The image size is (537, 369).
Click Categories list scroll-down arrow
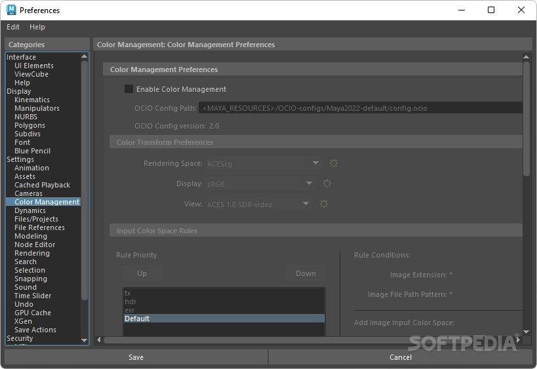click(x=84, y=341)
